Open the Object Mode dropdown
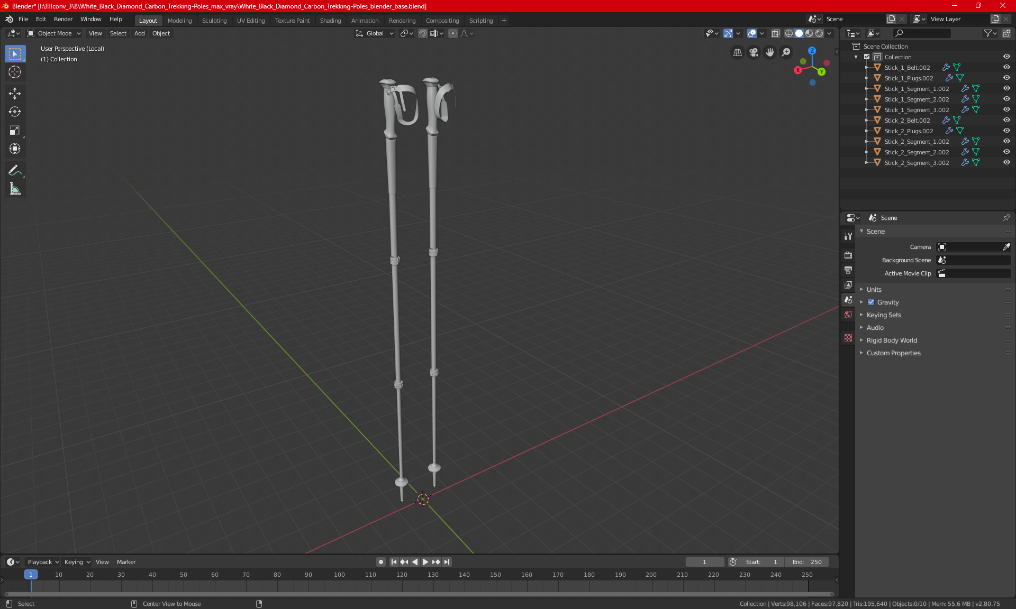The width and height of the screenshot is (1016, 609). 54,33
